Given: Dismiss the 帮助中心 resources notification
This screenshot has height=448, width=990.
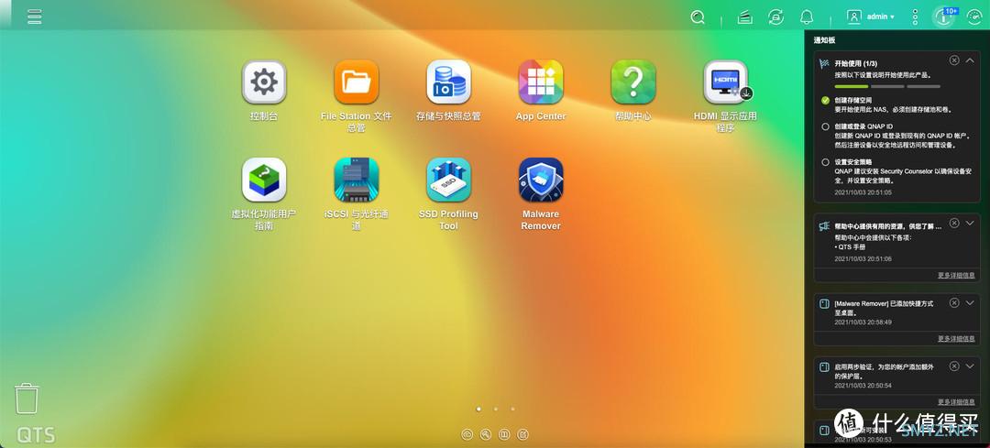Looking at the screenshot, I should click(x=954, y=223).
